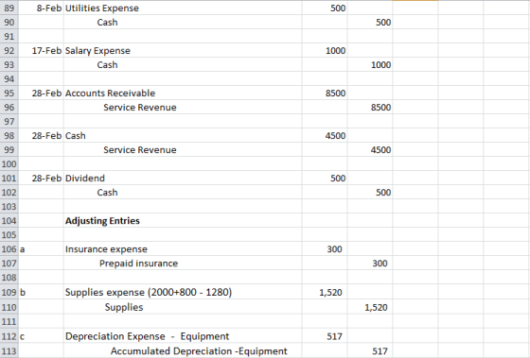Click 'Cash' in row 102
This screenshot has width=530, height=358.
click(183, 192)
